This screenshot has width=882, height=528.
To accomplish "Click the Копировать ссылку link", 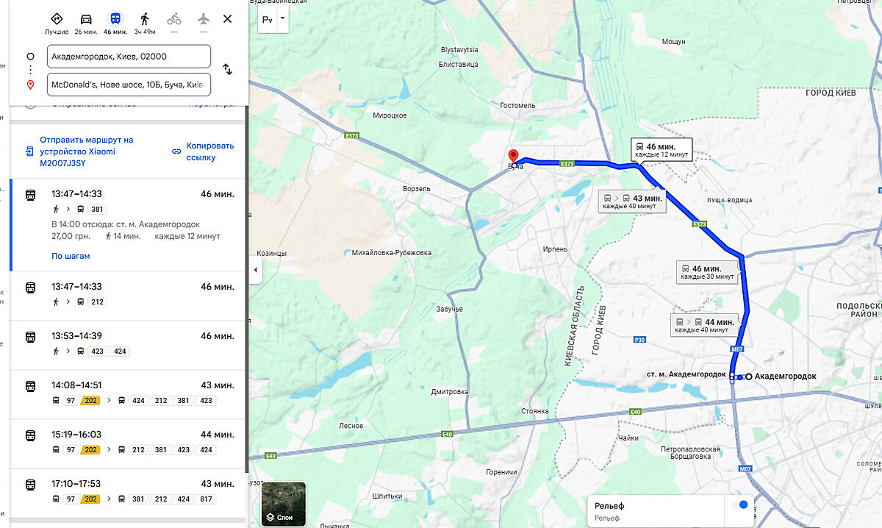I will pos(209,151).
